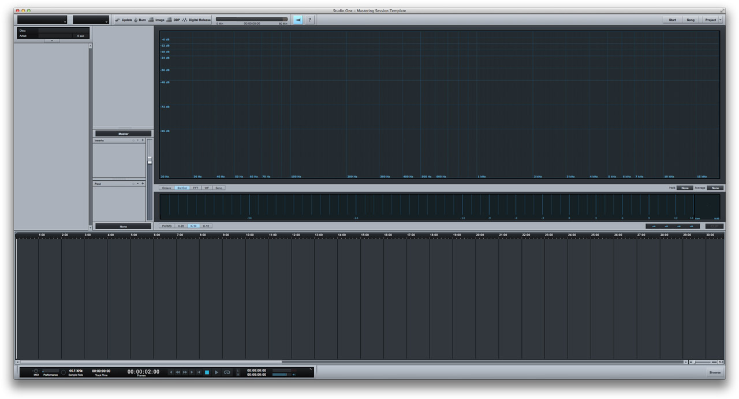Click the Performance meter in transport
This screenshot has height=399, width=739.
click(x=51, y=371)
